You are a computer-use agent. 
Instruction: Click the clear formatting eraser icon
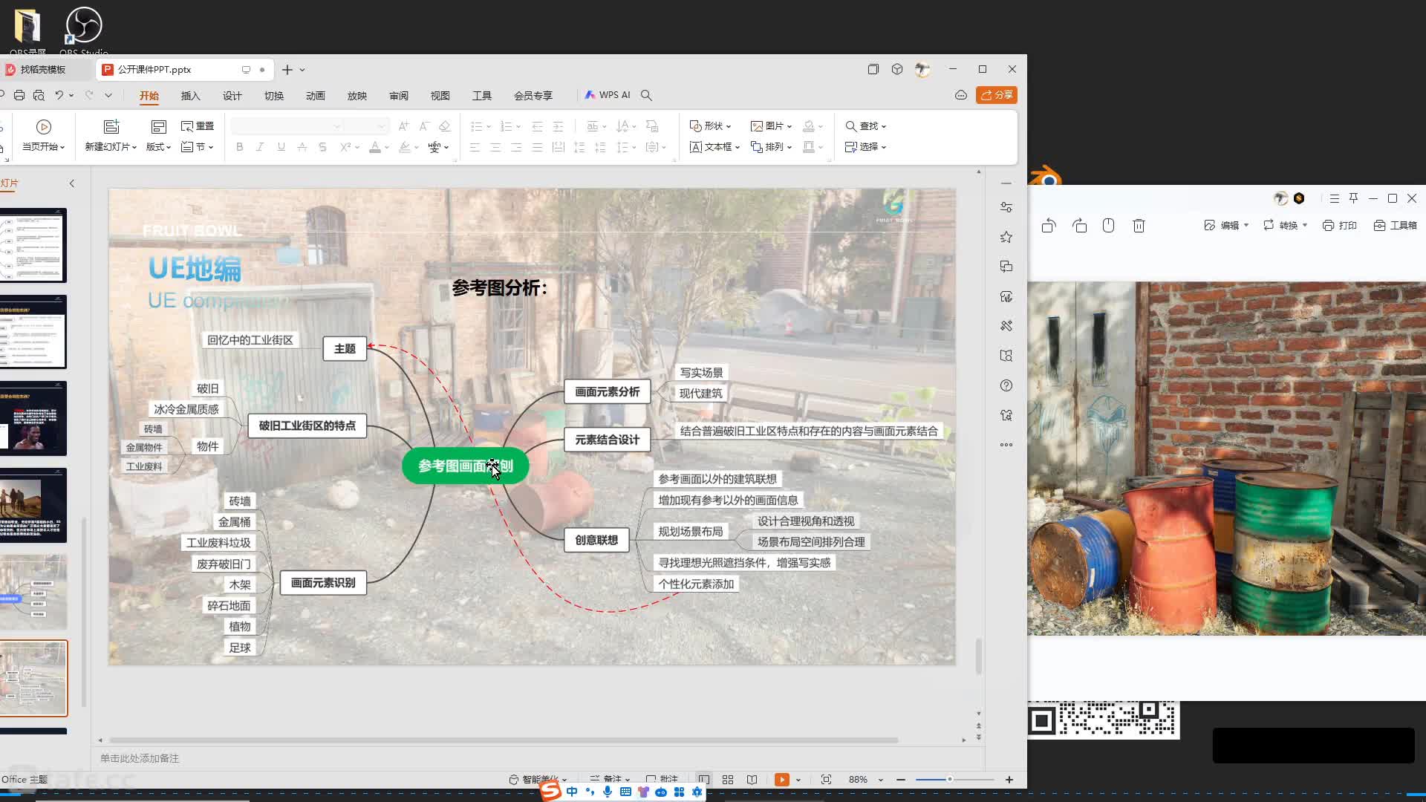(445, 126)
